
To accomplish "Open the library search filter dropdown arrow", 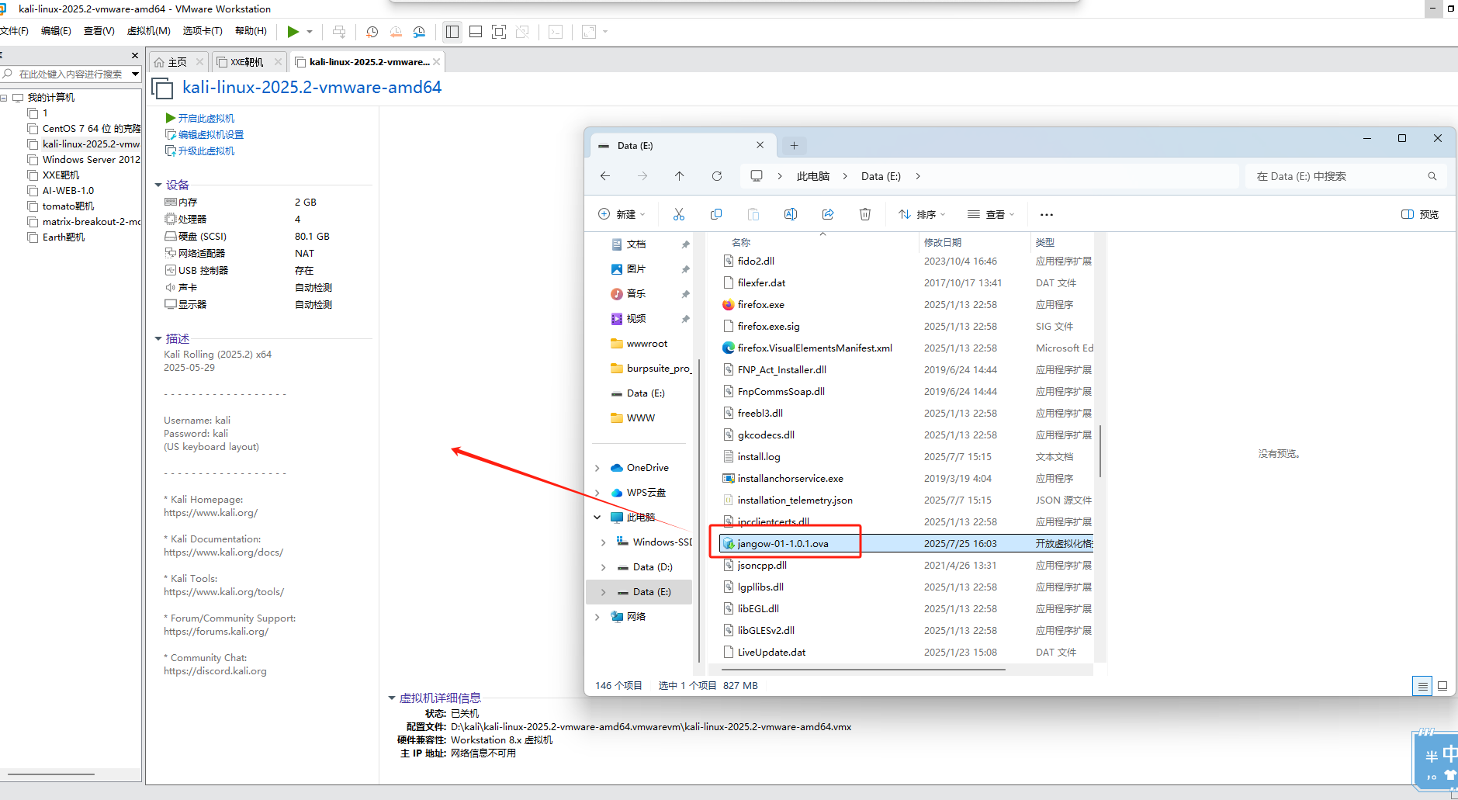I will 135,74.
